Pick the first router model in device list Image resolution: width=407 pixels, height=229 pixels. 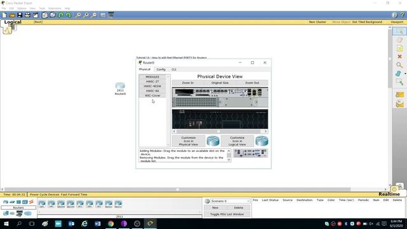(42, 204)
